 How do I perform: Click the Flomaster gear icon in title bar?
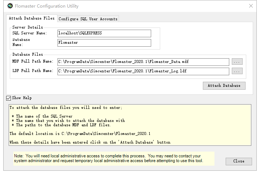coord(10,6)
